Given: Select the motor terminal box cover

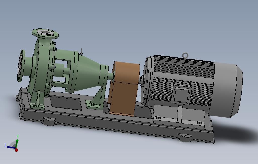Looking at the screenshot, I should [x=182, y=95].
